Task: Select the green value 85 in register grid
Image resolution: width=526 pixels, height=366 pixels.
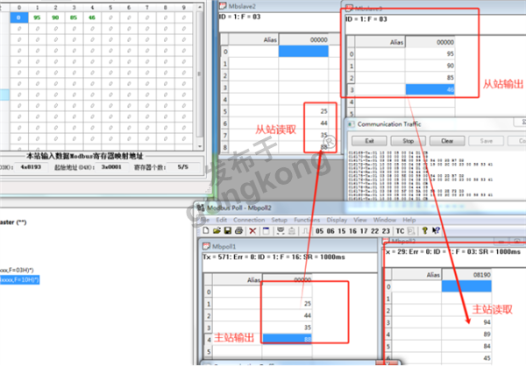Action: [x=74, y=18]
